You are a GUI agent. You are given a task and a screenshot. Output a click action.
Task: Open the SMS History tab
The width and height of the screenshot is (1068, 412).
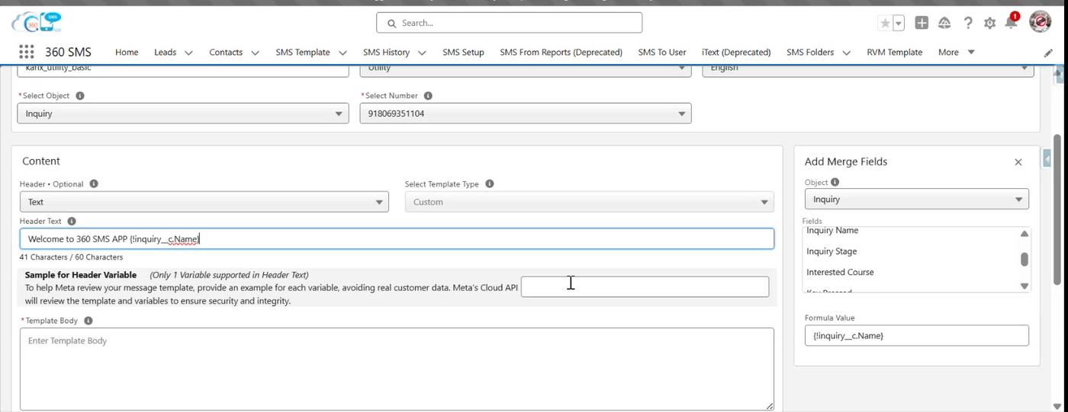(x=386, y=53)
